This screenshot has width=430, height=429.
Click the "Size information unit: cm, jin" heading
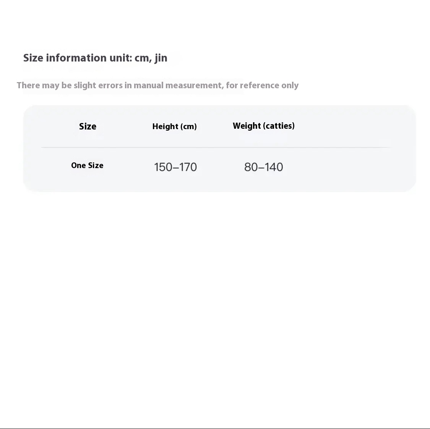pyautogui.click(x=95, y=58)
